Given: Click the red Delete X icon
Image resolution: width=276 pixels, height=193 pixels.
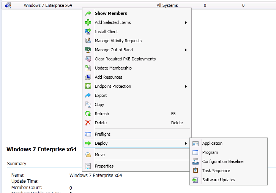Looking at the screenshot, I should (x=88, y=123).
